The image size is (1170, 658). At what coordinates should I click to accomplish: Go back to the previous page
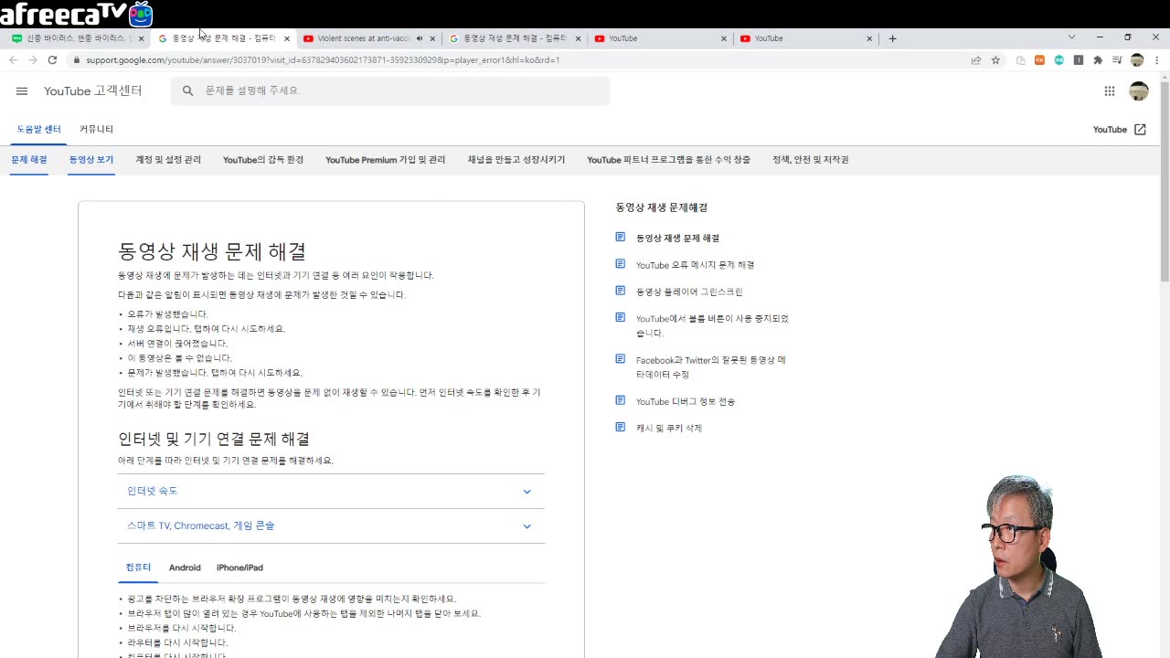pyautogui.click(x=13, y=60)
